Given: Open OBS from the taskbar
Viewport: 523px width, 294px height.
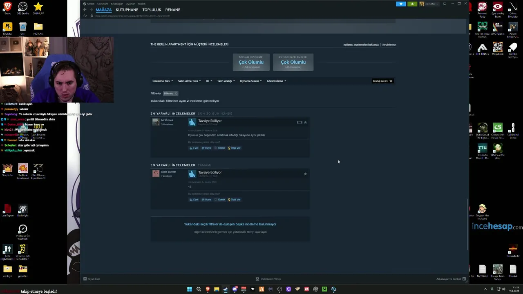Looking at the screenshot, I should pos(279,289).
